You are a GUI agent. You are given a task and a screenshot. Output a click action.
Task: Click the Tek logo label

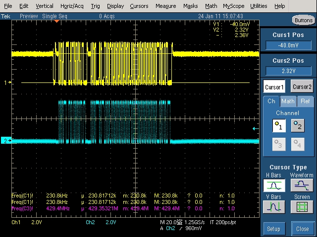[x=5, y=16]
